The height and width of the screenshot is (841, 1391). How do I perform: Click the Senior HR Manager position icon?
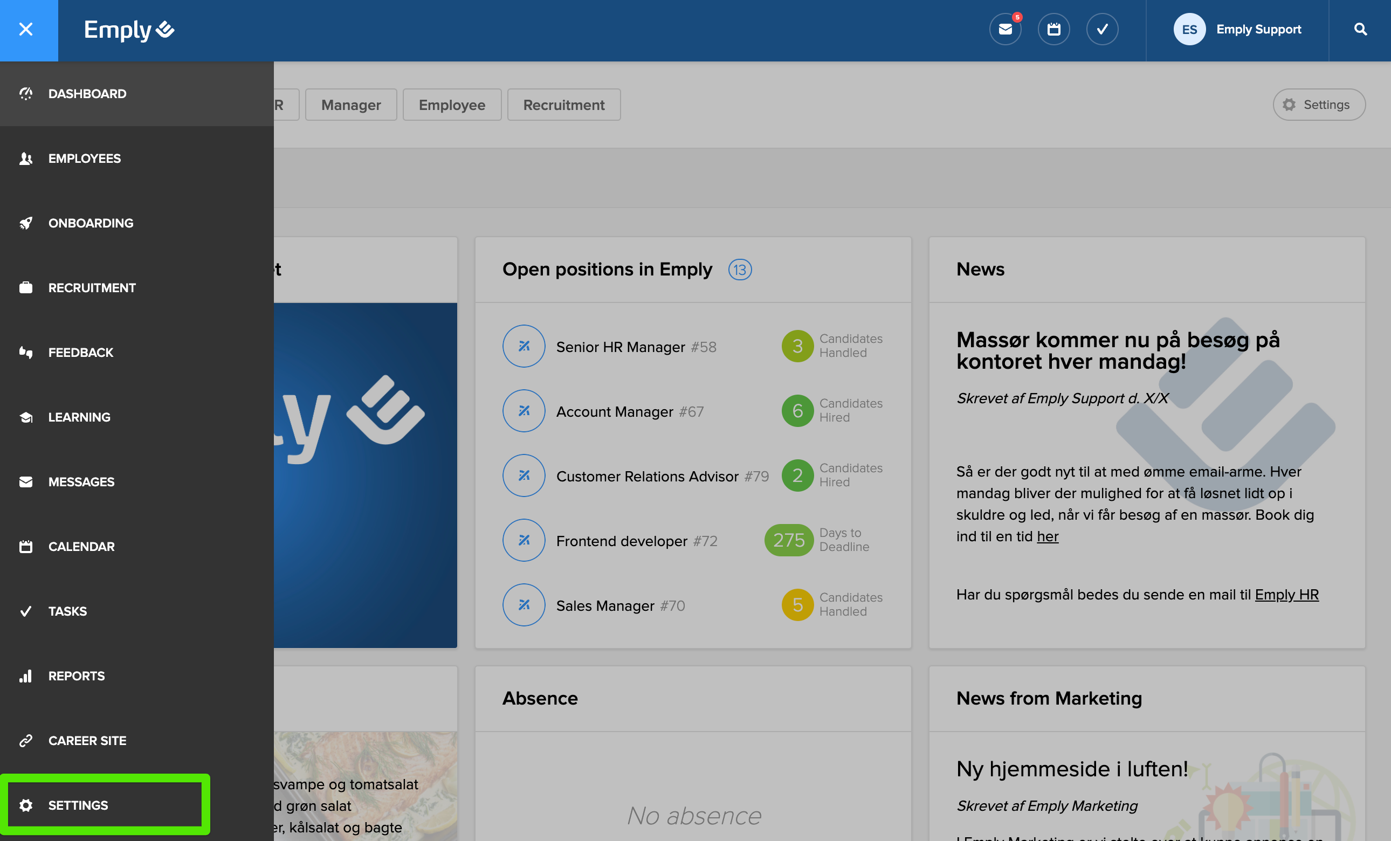point(524,346)
